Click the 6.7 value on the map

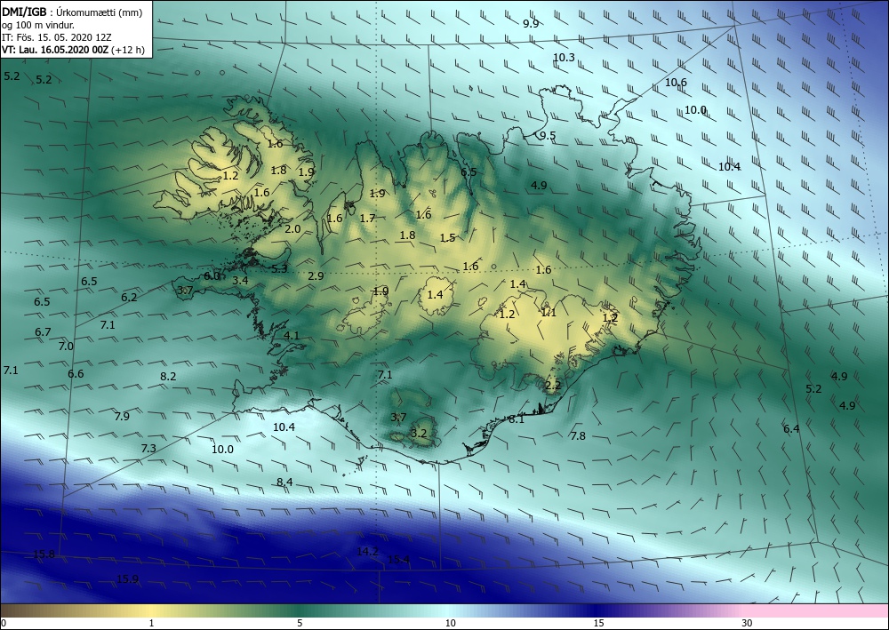point(43,332)
